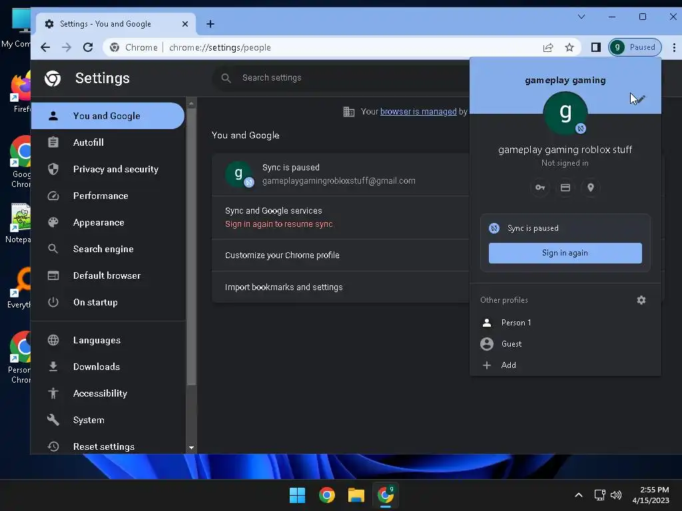
Task: Open Autofill settings
Action: click(107, 142)
